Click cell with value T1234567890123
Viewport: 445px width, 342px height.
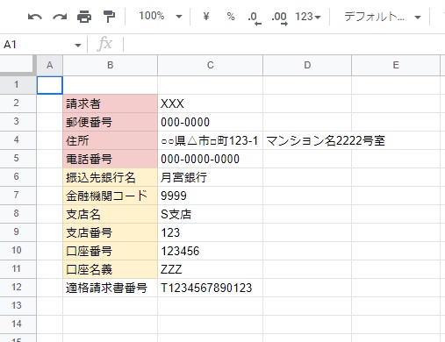tap(210, 288)
